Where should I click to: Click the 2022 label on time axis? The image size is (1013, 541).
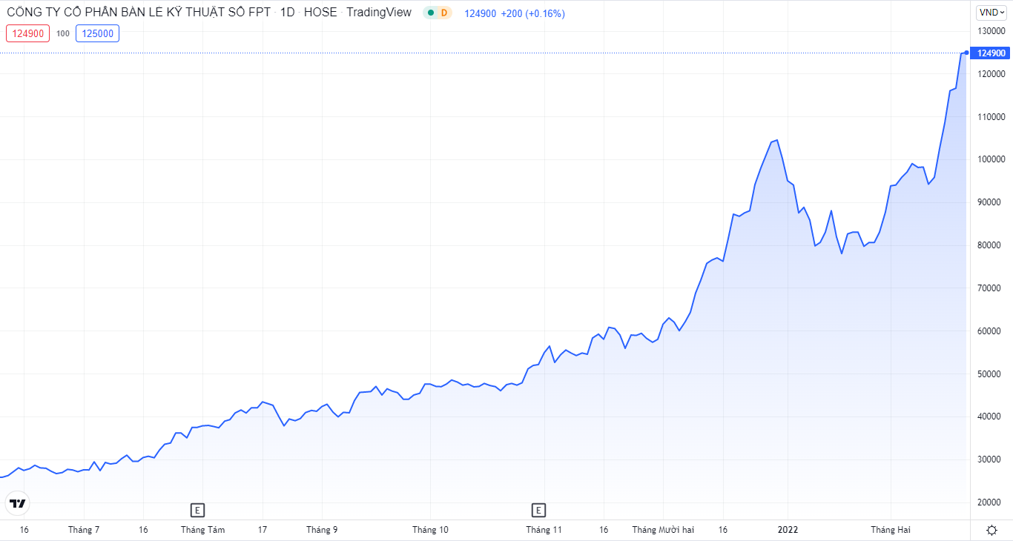click(x=788, y=530)
